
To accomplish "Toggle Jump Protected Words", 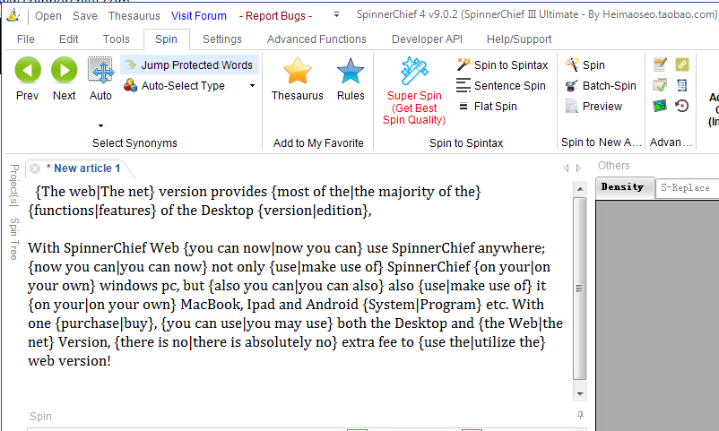I will coord(189,65).
